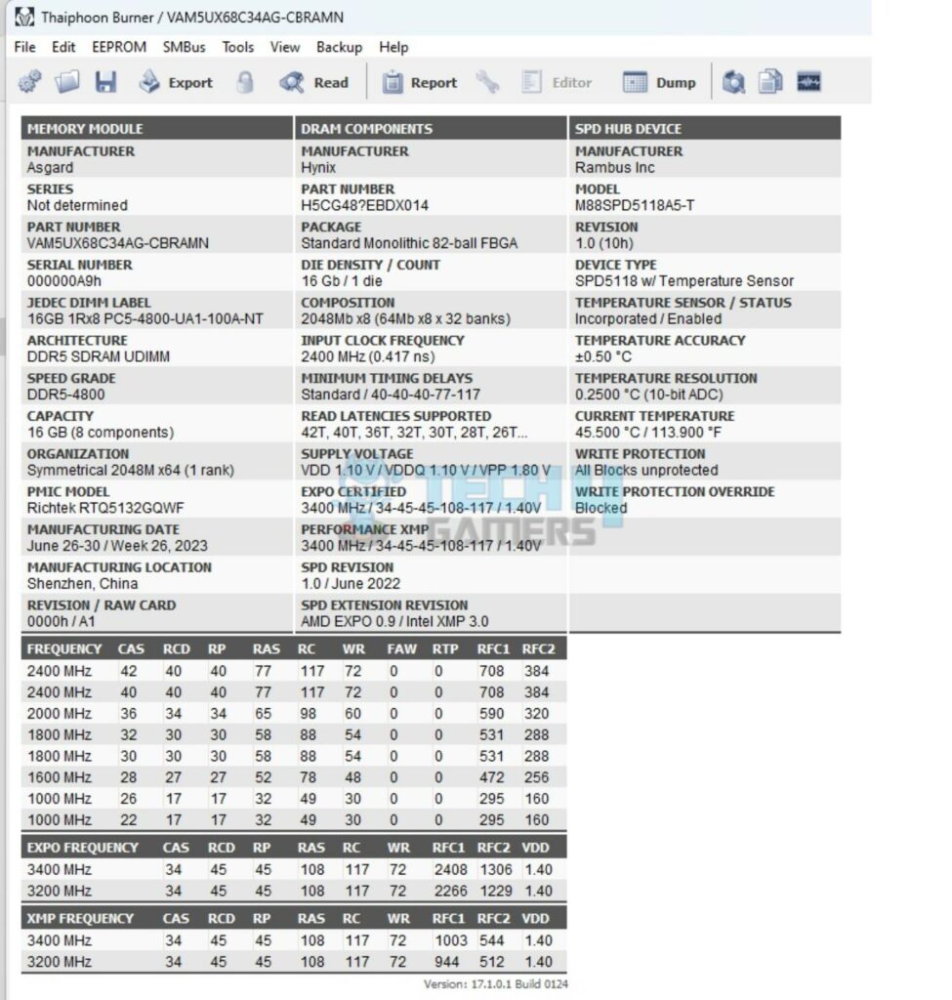This screenshot has height=1000, width=952.
Task: Click the SPD HUB DEVICE section header
Action: (x=705, y=128)
